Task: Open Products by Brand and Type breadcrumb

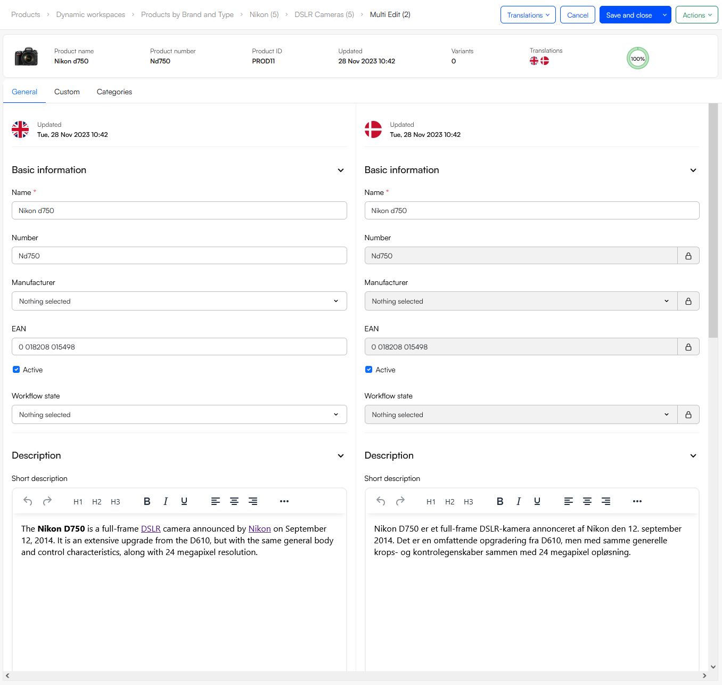Action: [x=187, y=14]
